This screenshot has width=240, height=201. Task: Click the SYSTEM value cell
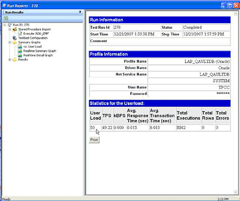click(x=189, y=81)
